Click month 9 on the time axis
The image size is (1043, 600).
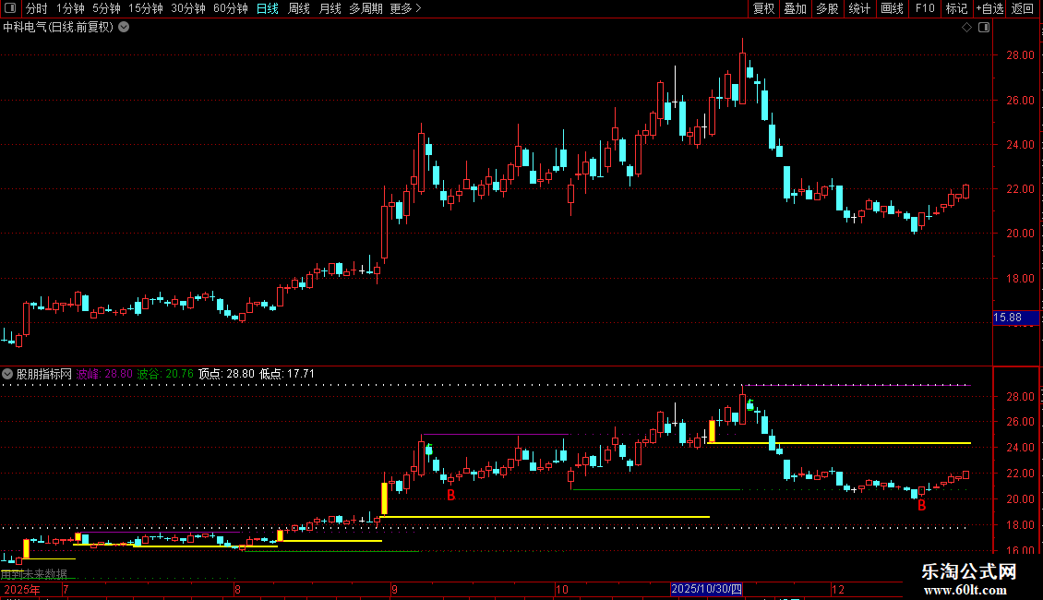[x=394, y=589]
